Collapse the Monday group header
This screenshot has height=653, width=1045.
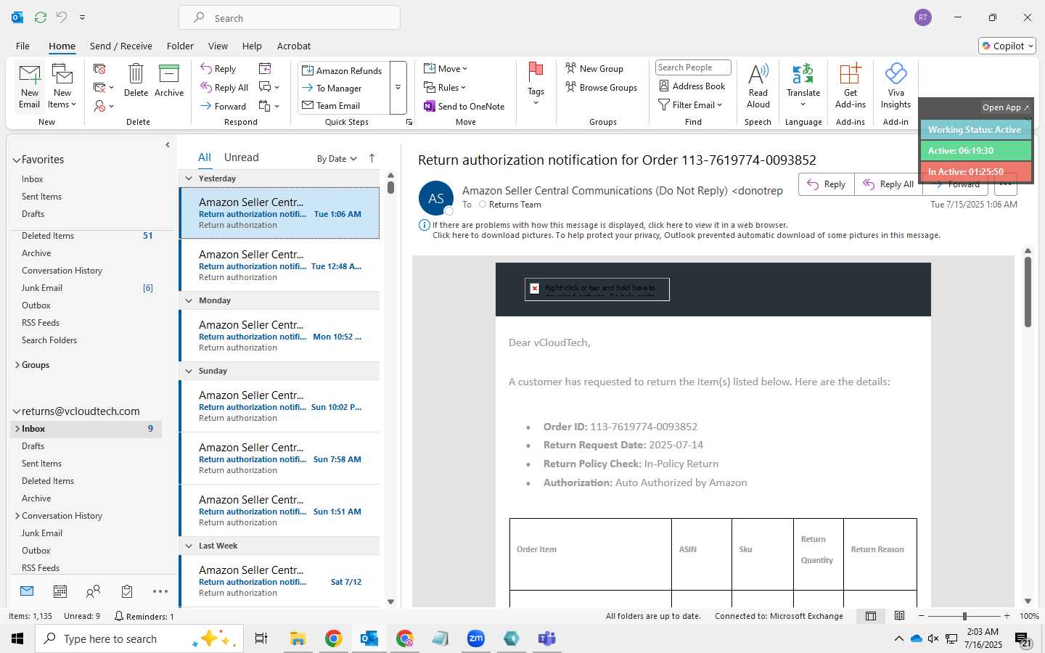(x=189, y=300)
